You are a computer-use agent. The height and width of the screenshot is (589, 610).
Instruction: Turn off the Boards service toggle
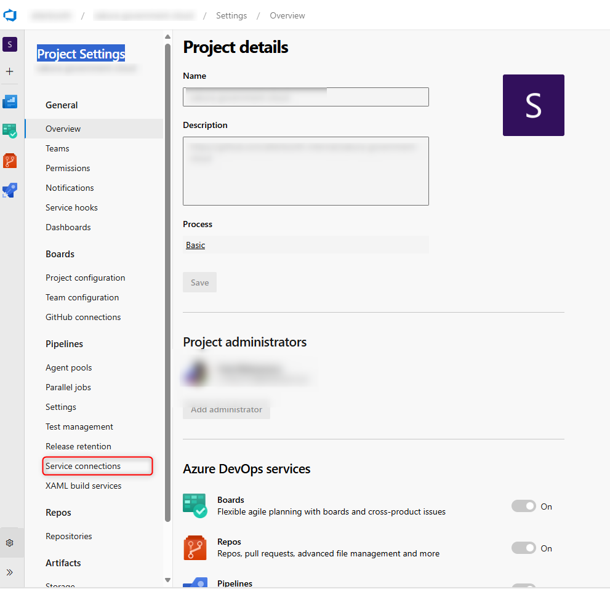524,506
